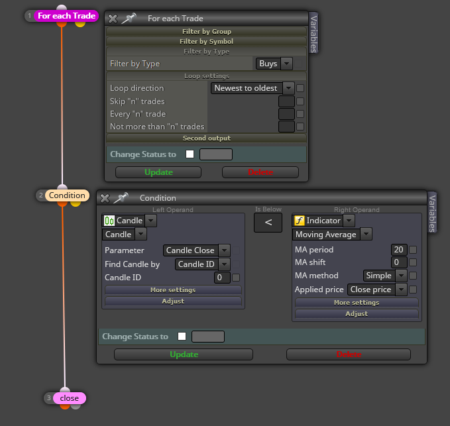Pin the Condition panel
450x426 pixels.
(121, 197)
